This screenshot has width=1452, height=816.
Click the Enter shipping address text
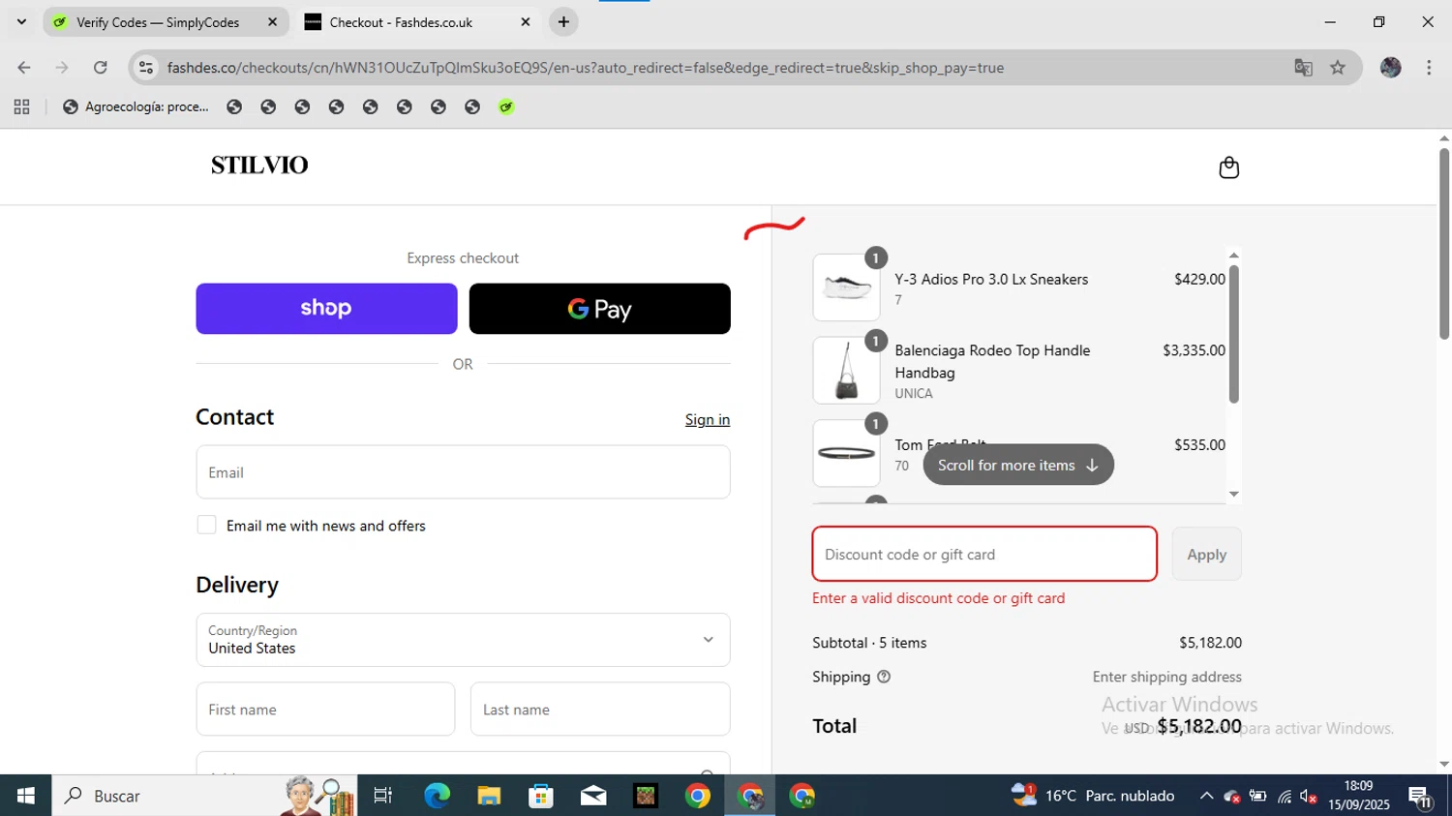(x=1166, y=677)
